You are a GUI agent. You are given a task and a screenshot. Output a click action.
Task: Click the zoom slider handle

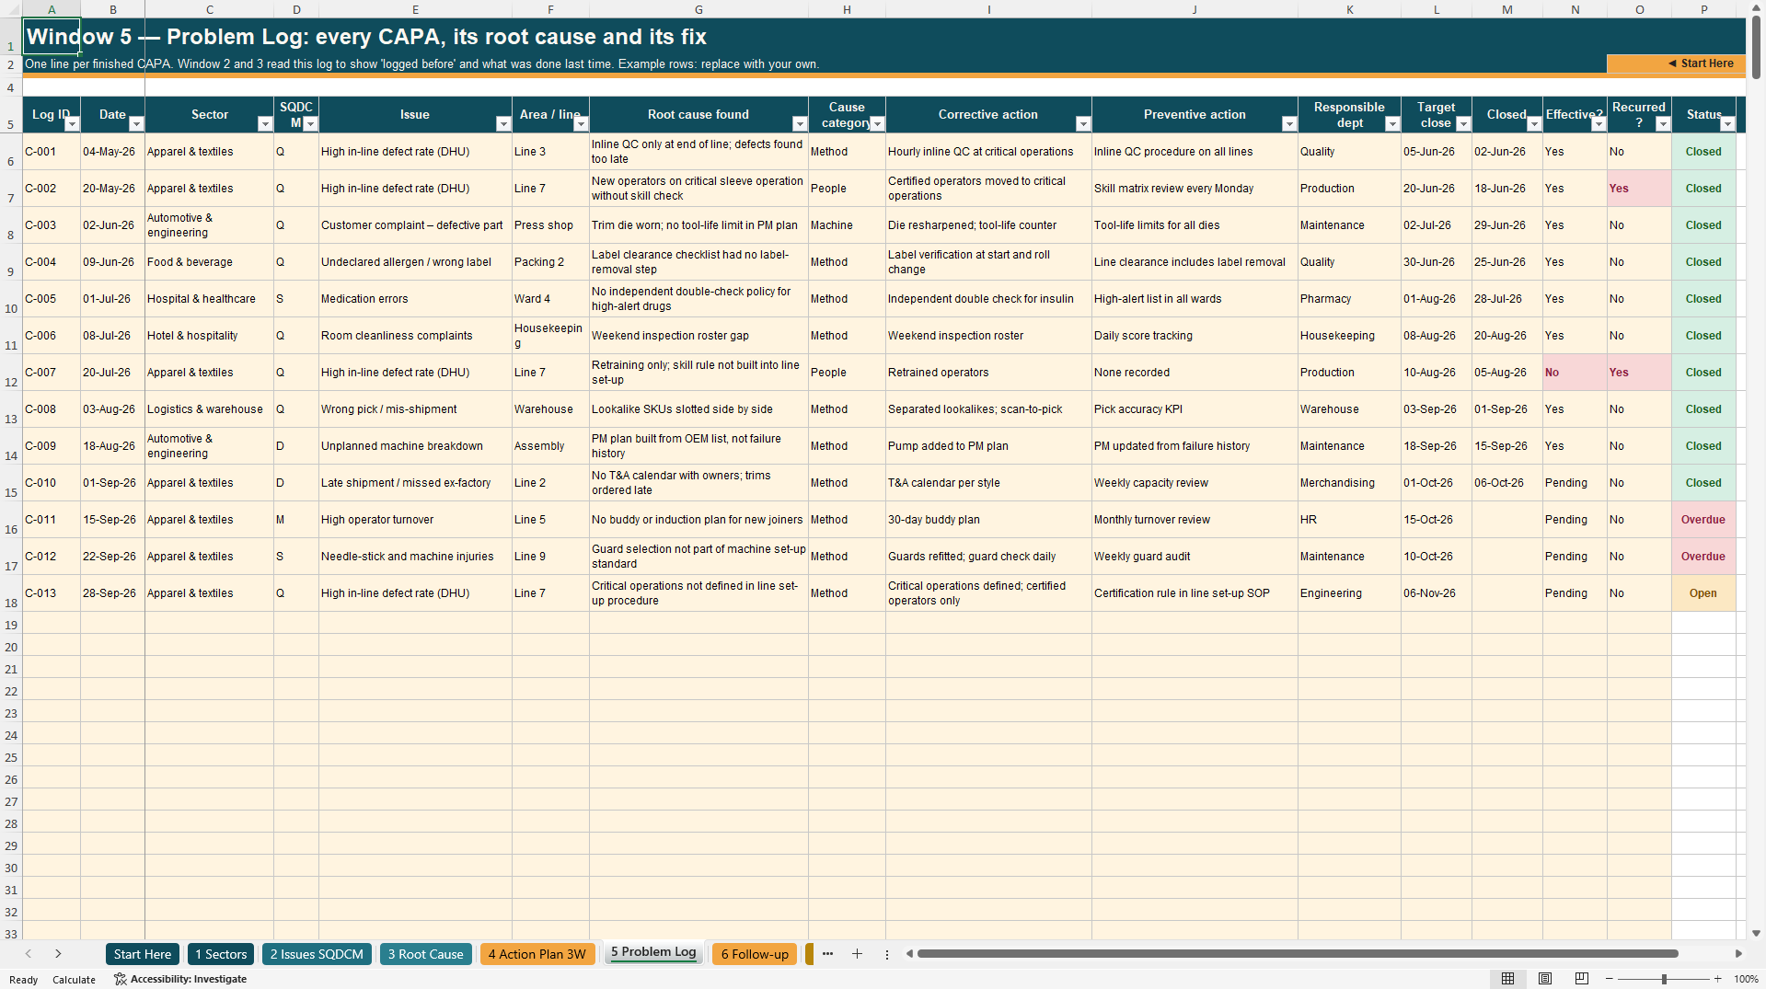pos(1664,979)
